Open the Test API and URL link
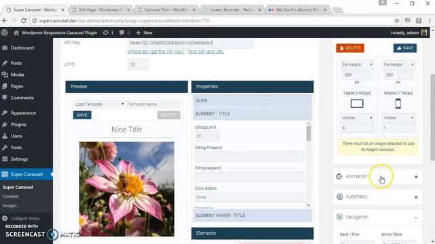The image size is (435, 244). (205, 52)
